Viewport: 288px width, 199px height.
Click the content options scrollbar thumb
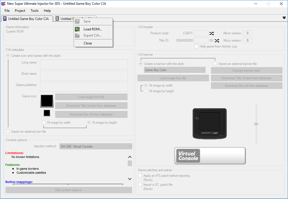tap(130, 163)
